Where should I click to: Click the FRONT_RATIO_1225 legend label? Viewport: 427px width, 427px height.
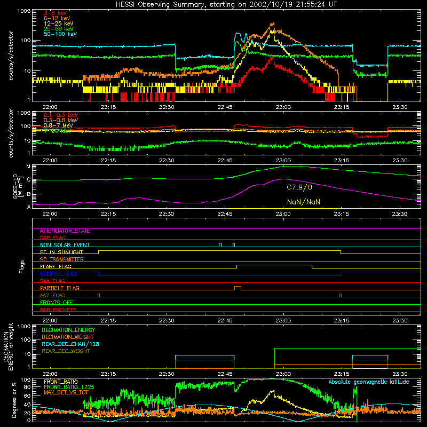[69, 387]
